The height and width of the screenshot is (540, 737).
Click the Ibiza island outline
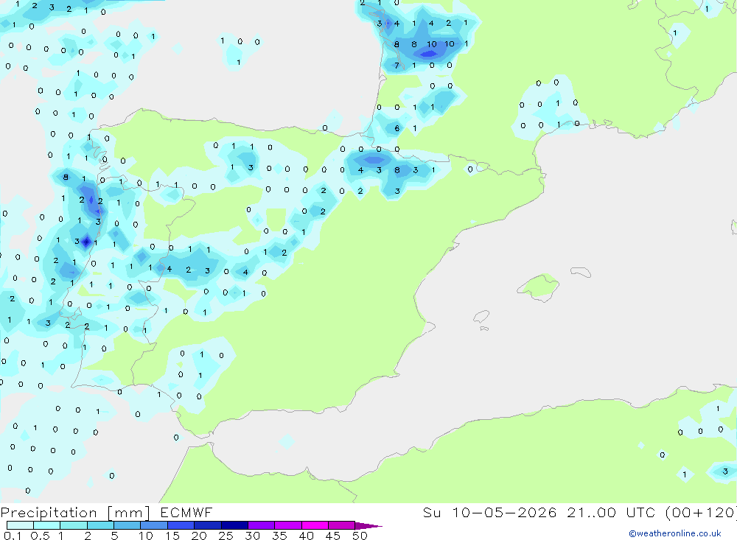482,316
